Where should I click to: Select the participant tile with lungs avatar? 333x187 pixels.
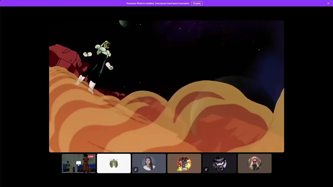(x=114, y=163)
